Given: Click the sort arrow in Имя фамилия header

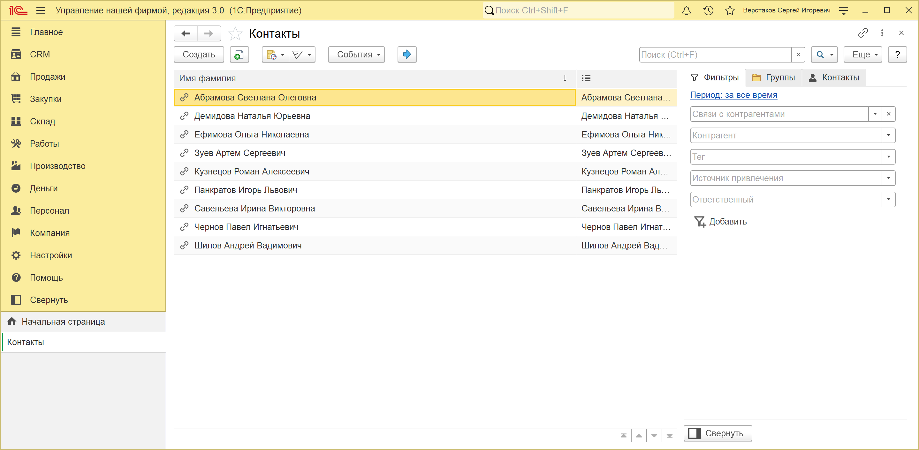Looking at the screenshot, I should click(x=565, y=78).
